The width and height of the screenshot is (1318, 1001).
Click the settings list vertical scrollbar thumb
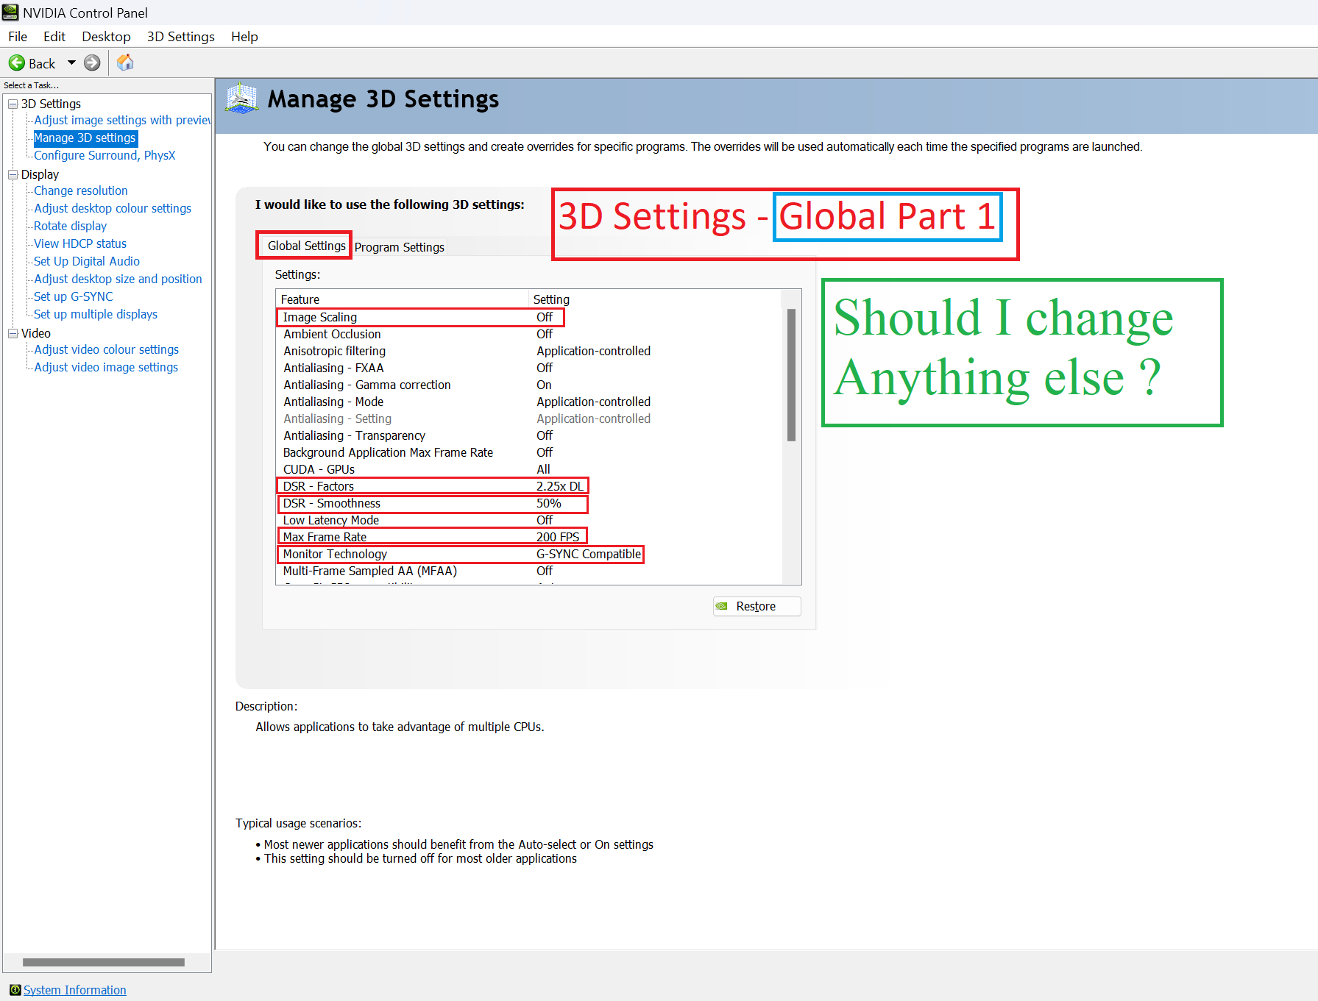(x=791, y=375)
